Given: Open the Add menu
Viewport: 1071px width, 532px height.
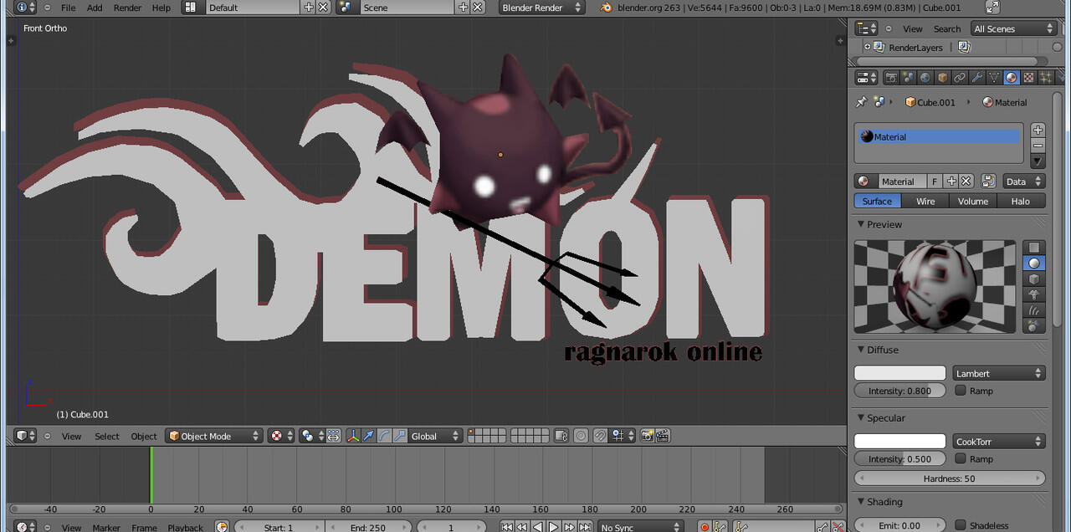Looking at the screenshot, I should (x=95, y=8).
